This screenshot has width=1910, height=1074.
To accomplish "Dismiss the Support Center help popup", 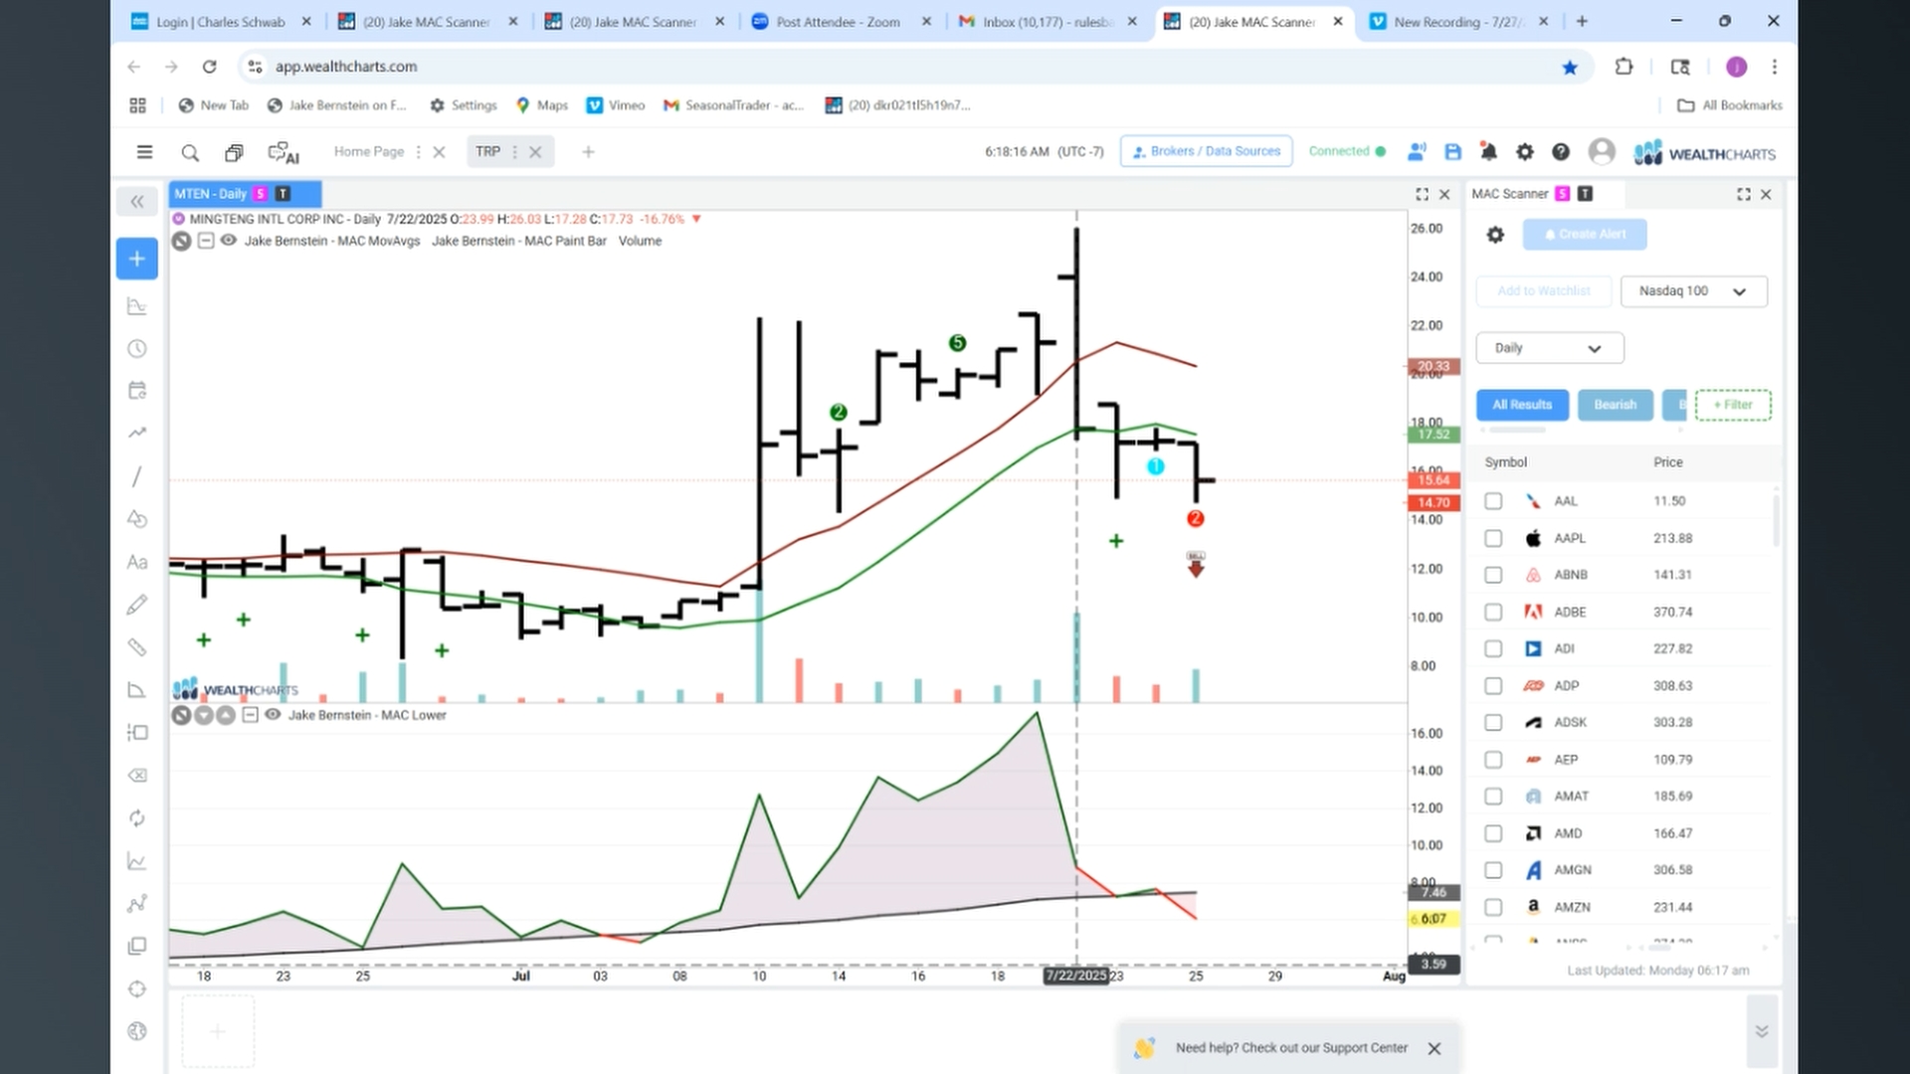I will pos(1434,1048).
